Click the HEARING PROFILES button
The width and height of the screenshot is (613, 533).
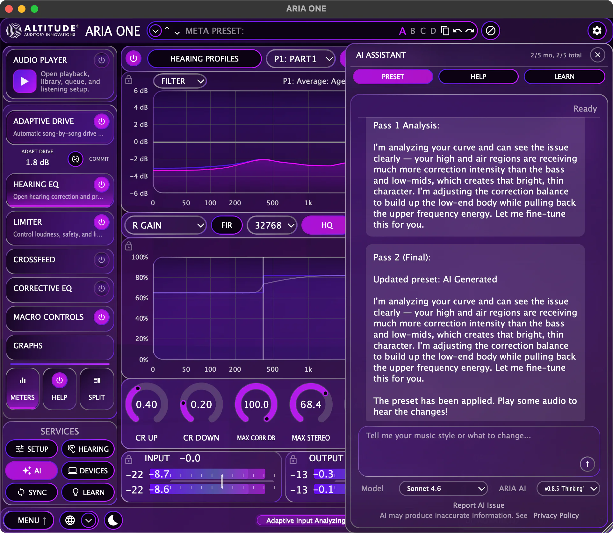coord(204,59)
